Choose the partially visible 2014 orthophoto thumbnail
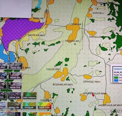 click(x=3, y=76)
